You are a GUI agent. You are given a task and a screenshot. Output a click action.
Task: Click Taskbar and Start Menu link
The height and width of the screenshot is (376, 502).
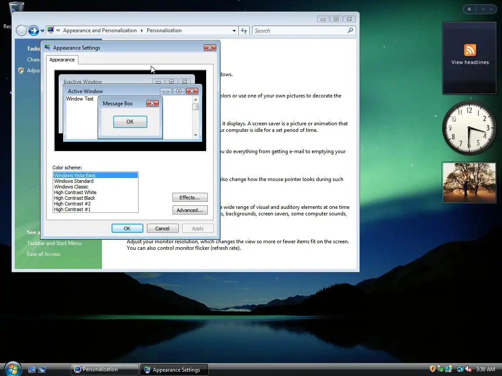pyautogui.click(x=54, y=243)
